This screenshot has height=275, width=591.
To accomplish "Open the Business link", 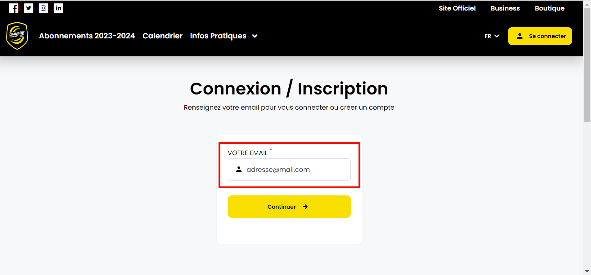I will pos(505,8).
